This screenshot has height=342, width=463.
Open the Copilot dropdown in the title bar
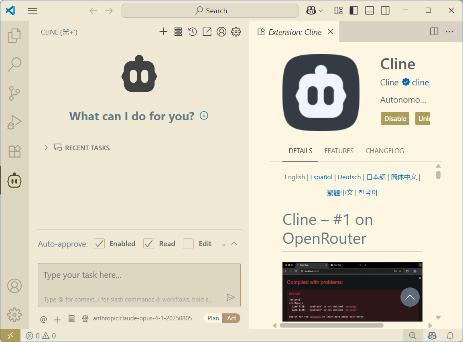coord(315,10)
